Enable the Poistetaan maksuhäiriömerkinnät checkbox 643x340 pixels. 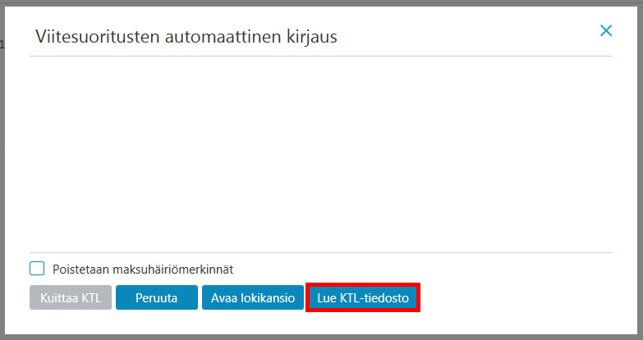click(x=37, y=269)
